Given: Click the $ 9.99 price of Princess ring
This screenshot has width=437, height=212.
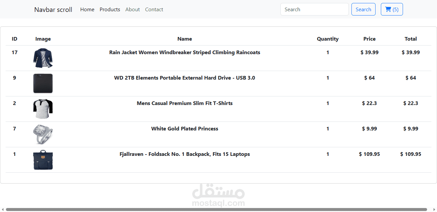Looking at the screenshot, I should (x=369, y=129).
